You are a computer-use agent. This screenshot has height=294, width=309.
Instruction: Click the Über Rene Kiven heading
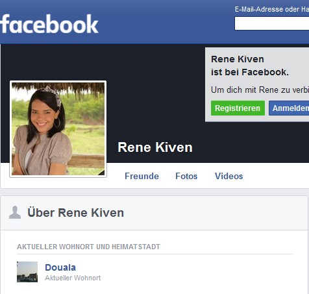pos(76,213)
